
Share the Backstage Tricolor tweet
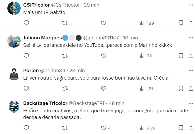click(191, 128)
